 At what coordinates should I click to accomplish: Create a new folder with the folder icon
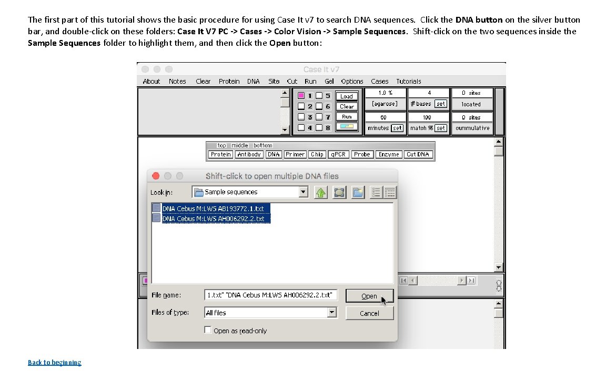(357, 192)
